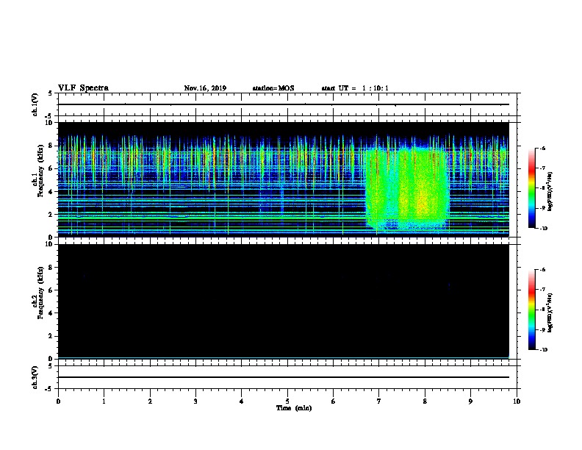Click the log(PSD) label beside ch.1 colorbar
Viewport: 582px width, 450px height.
click(x=550, y=191)
